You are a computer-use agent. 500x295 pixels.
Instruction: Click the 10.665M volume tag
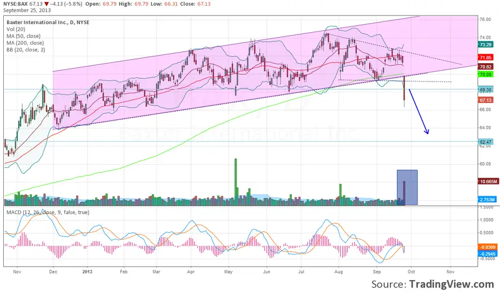(x=488, y=181)
